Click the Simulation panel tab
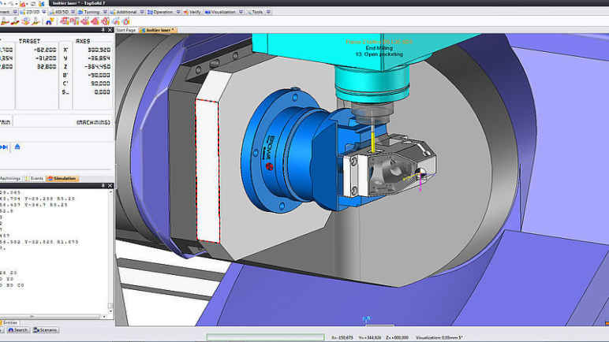This screenshot has width=609, height=342. pos(62,179)
